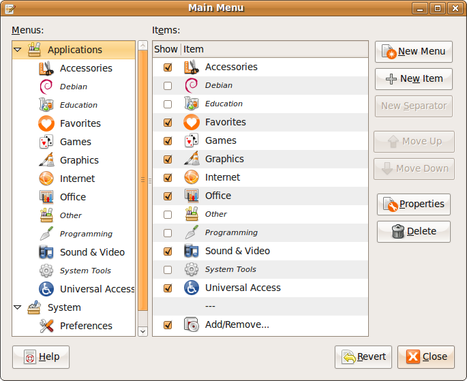
Task: Select Graphics in the Menus tree
Action: click(79, 160)
